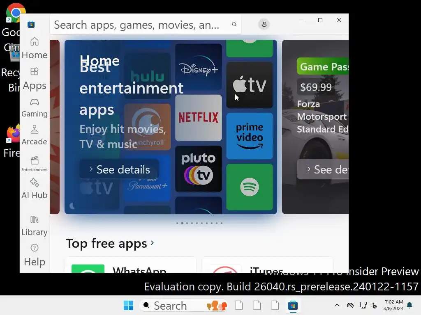Show hidden system tray icons

pyautogui.click(x=337, y=305)
